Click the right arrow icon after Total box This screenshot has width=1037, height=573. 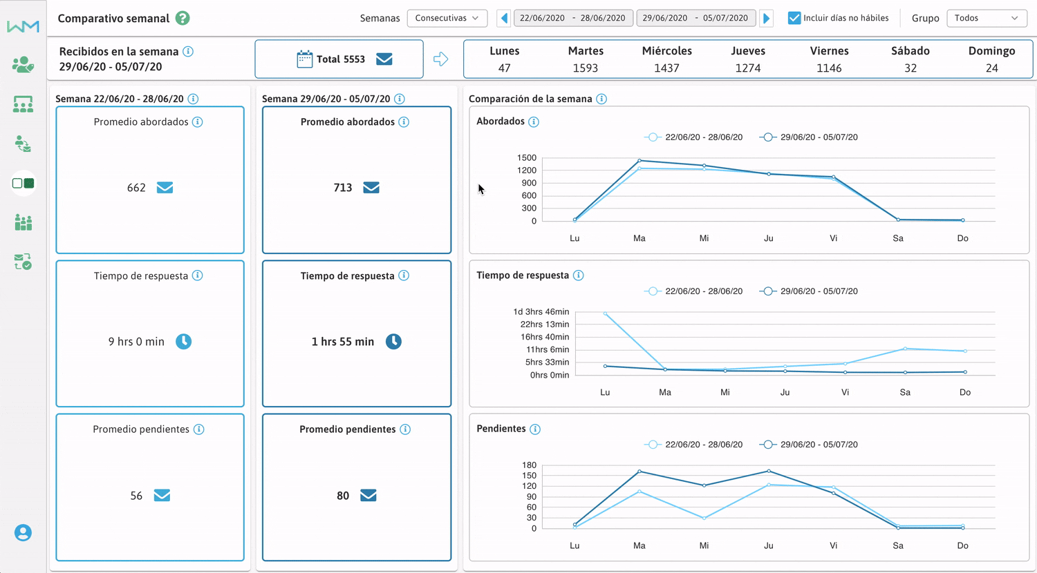click(x=440, y=59)
